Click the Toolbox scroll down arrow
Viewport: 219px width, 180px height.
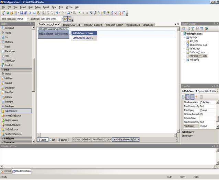33,141
